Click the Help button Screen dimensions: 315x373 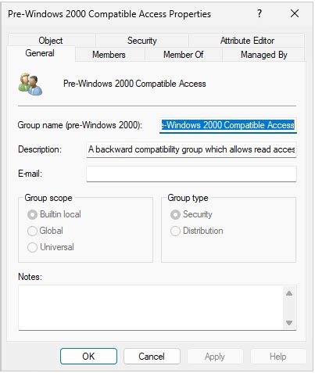(278, 357)
